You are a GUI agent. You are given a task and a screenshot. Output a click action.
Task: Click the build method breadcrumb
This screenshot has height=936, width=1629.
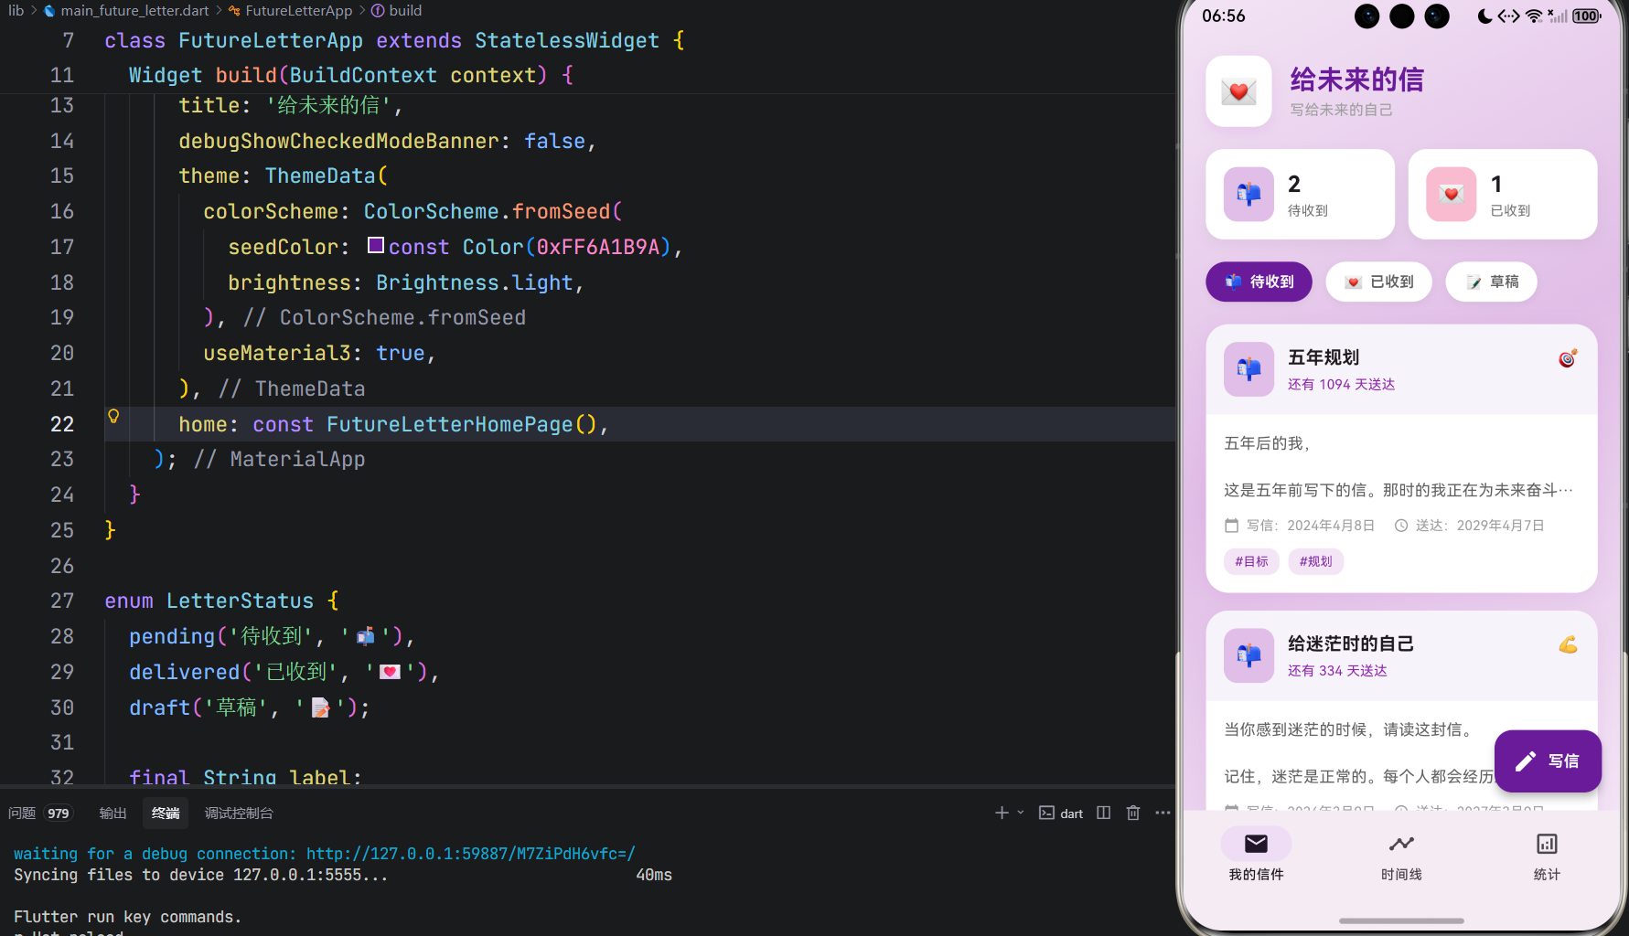pyautogui.click(x=405, y=11)
